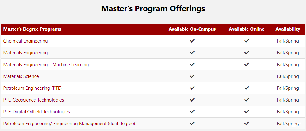Screen dimensions: 306x131
Task: Open the Petroleum Engineering (PTE) link
Action: [x=32, y=88]
